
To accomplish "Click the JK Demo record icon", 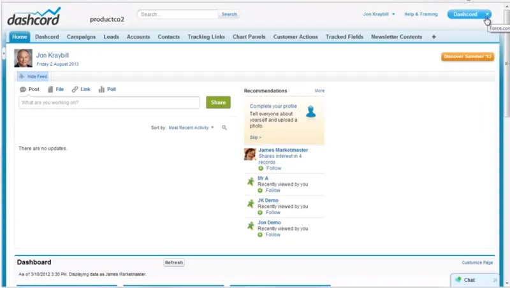I will click(251, 203).
